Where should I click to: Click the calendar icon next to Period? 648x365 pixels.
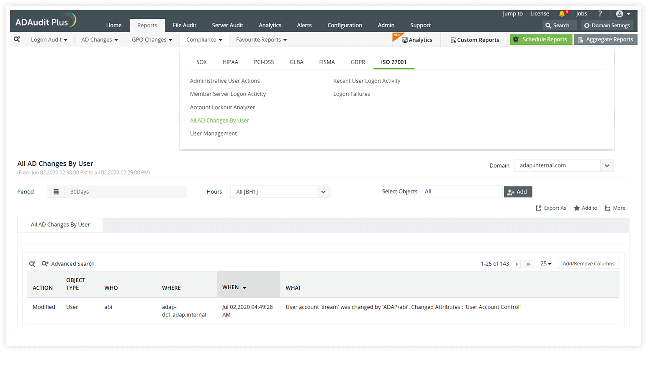point(56,191)
